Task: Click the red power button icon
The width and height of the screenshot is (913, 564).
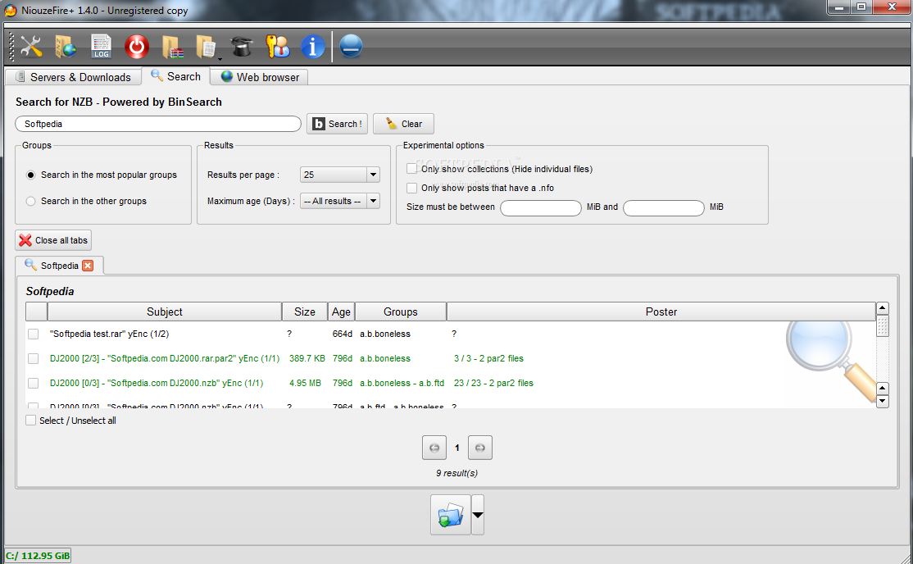Action: tap(137, 47)
